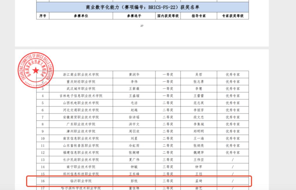Click the expert name 张志勇
Image resolution: width=296 pixels, height=190 pixels.
pyautogui.click(x=199, y=82)
